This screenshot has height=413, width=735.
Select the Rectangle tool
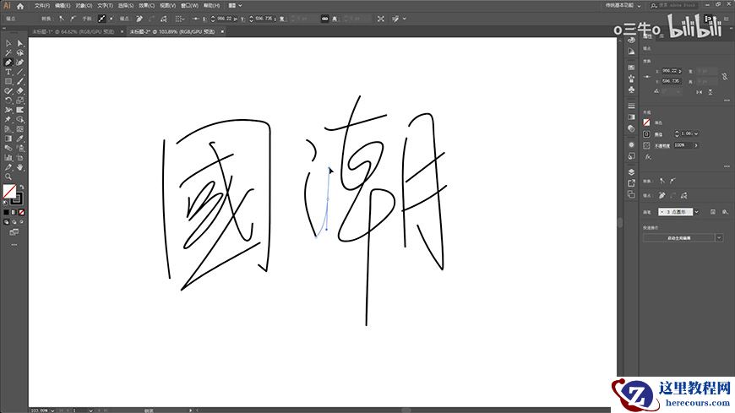click(x=8, y=81)
